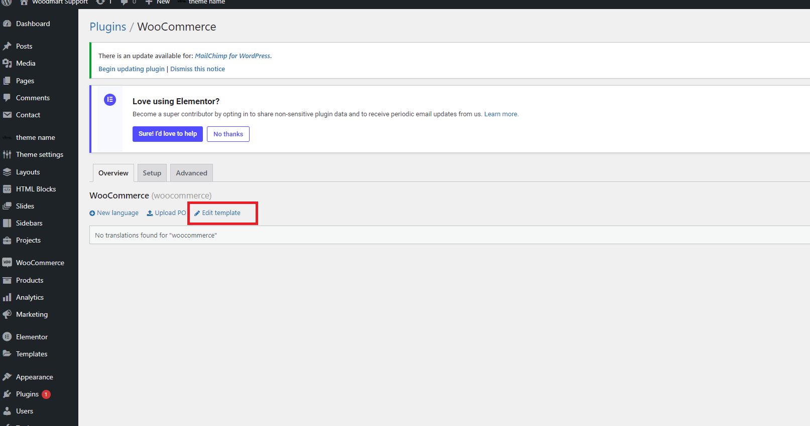
Task: Click the No thanks button
Action: [x=228, y=134]
